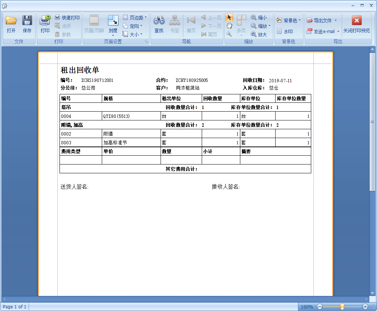The width and height of the screenshot is (377, 311).
Task: Click the 送货人签名 label
Action: (x=74, y=187)
